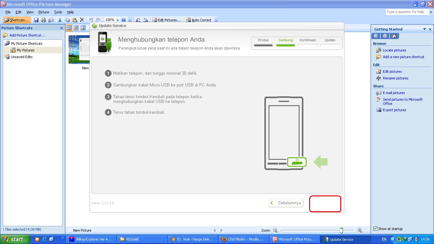This screenshot has height=244, width=434.
Task: Click the Undo arrow icon
Action: click(x=91, y=20)
